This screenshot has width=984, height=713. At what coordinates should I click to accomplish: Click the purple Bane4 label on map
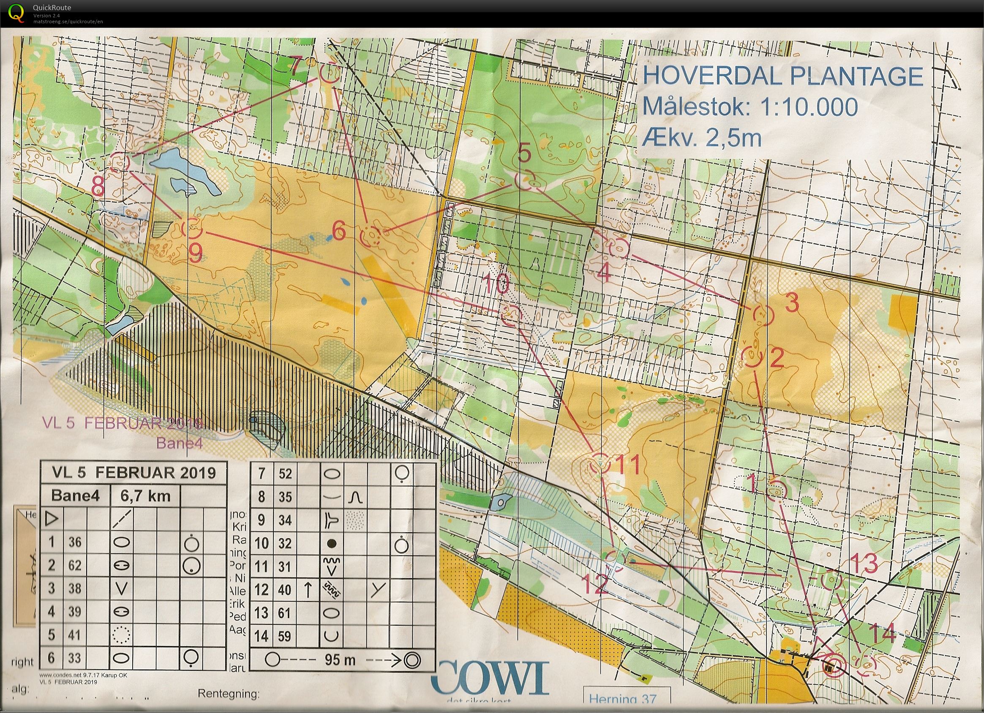tap(180, 443)
